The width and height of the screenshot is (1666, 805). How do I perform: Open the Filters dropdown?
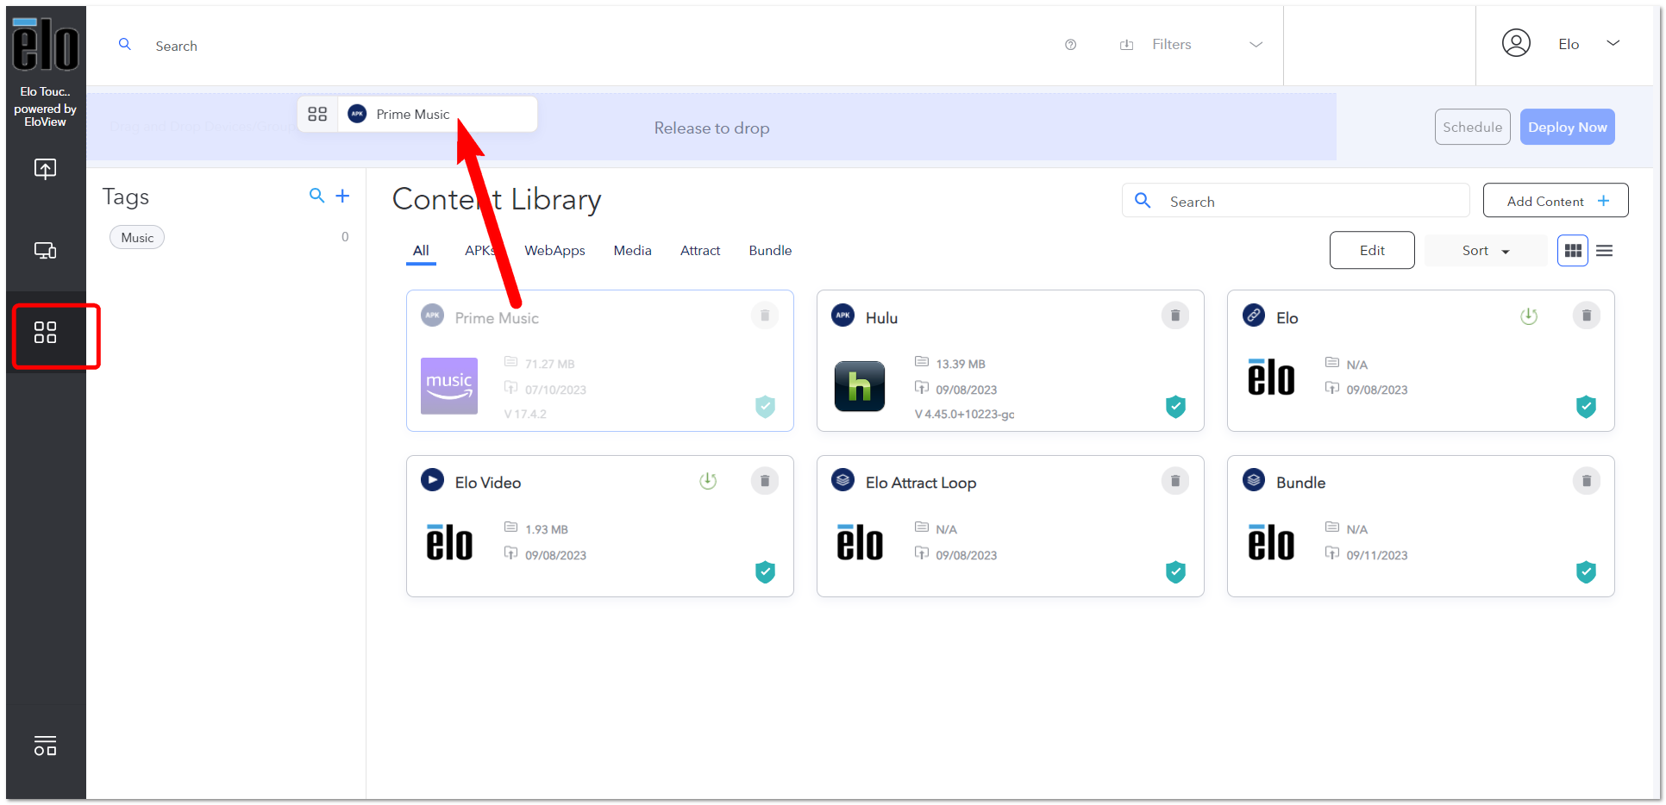1191,45
